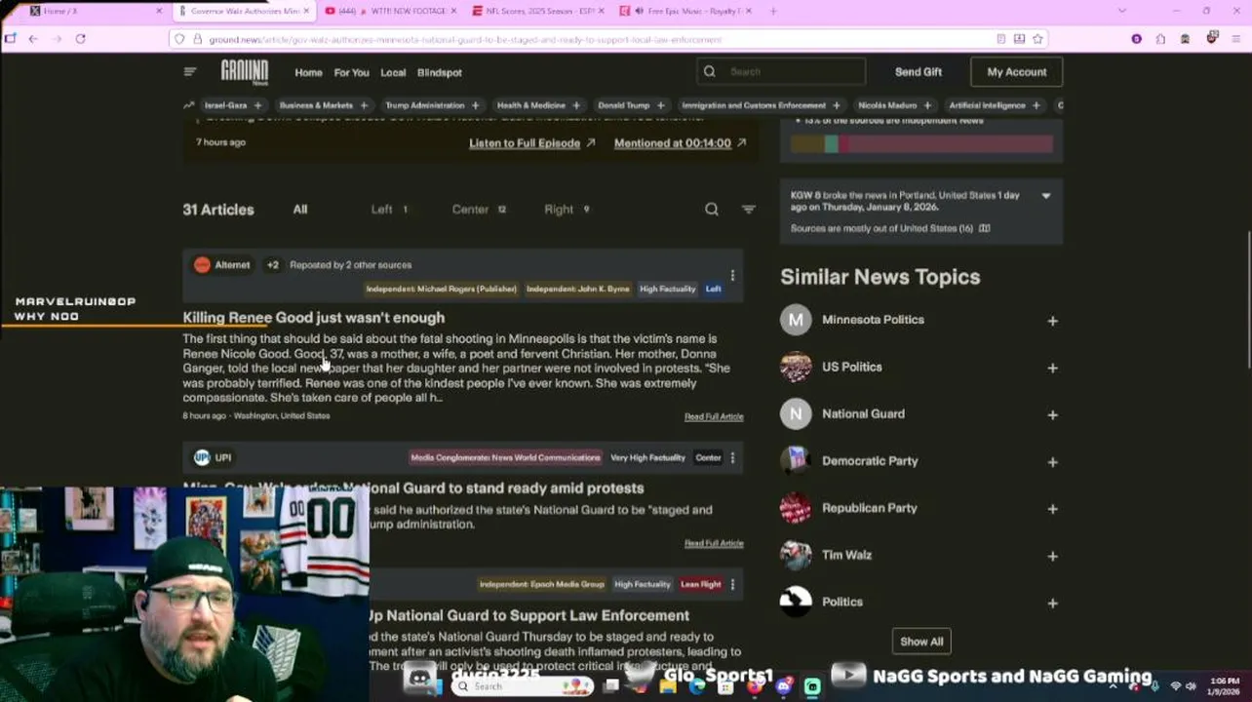
Task: Follow Immigration and Customs Enforcement via plus icon
Action: [837, 105]
